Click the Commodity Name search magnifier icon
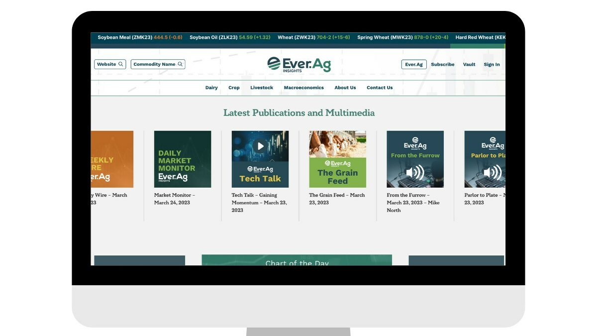Screen dimensions: 597x336 tap(180, 64)
